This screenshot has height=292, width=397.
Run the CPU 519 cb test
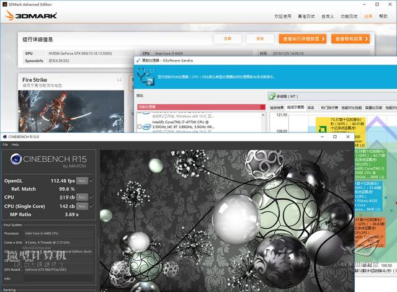[x=82, y=197]
